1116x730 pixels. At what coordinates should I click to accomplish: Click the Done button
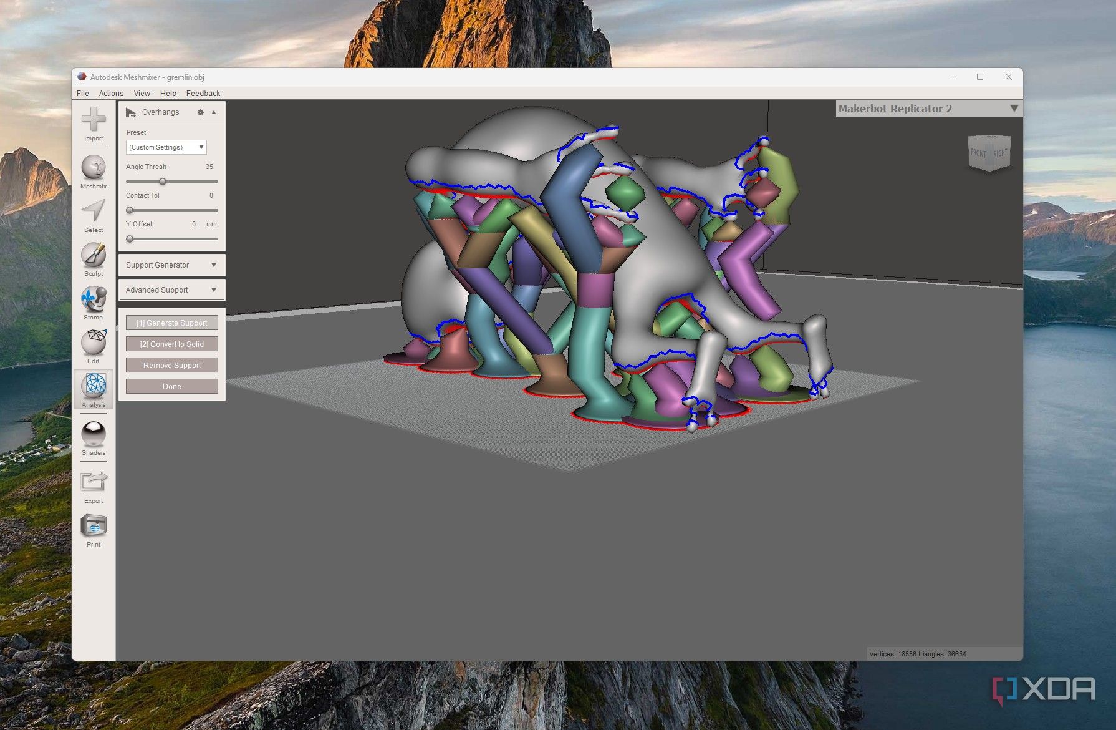(172, 387)
